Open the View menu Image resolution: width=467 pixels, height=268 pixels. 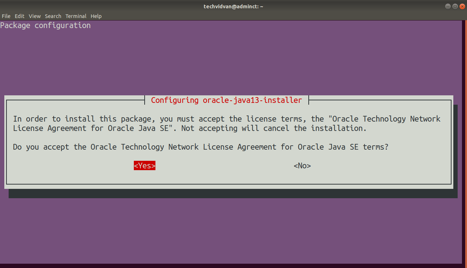point(35,16)
